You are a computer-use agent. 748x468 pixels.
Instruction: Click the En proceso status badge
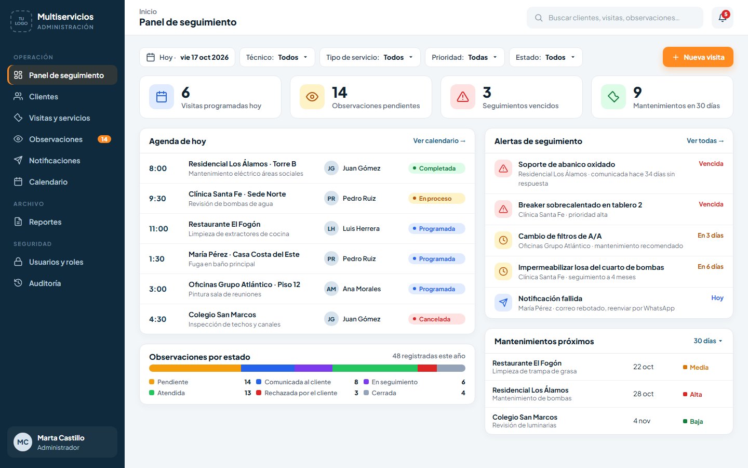436,199
